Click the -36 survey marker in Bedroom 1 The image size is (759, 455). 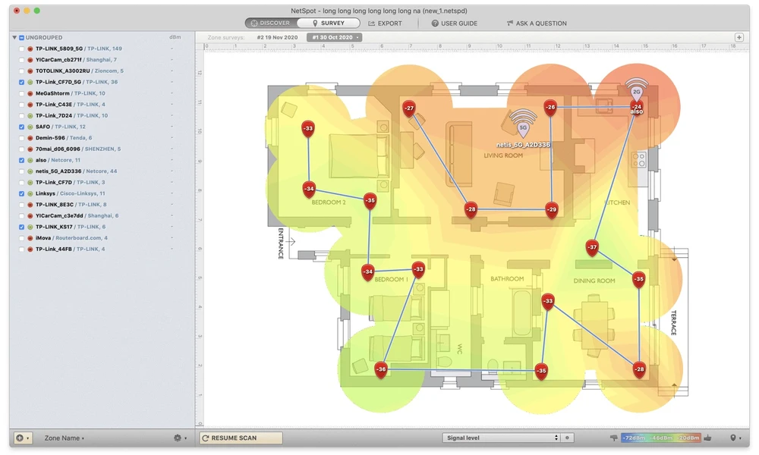(381, 371)
